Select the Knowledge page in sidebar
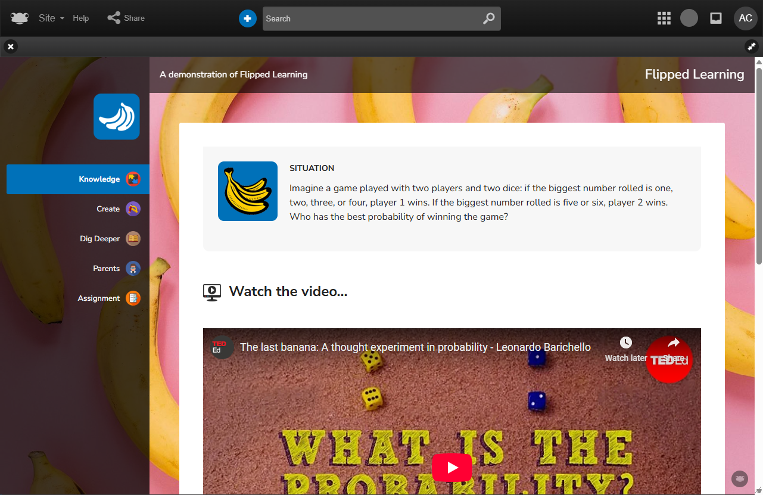 (x=99, y=179)
